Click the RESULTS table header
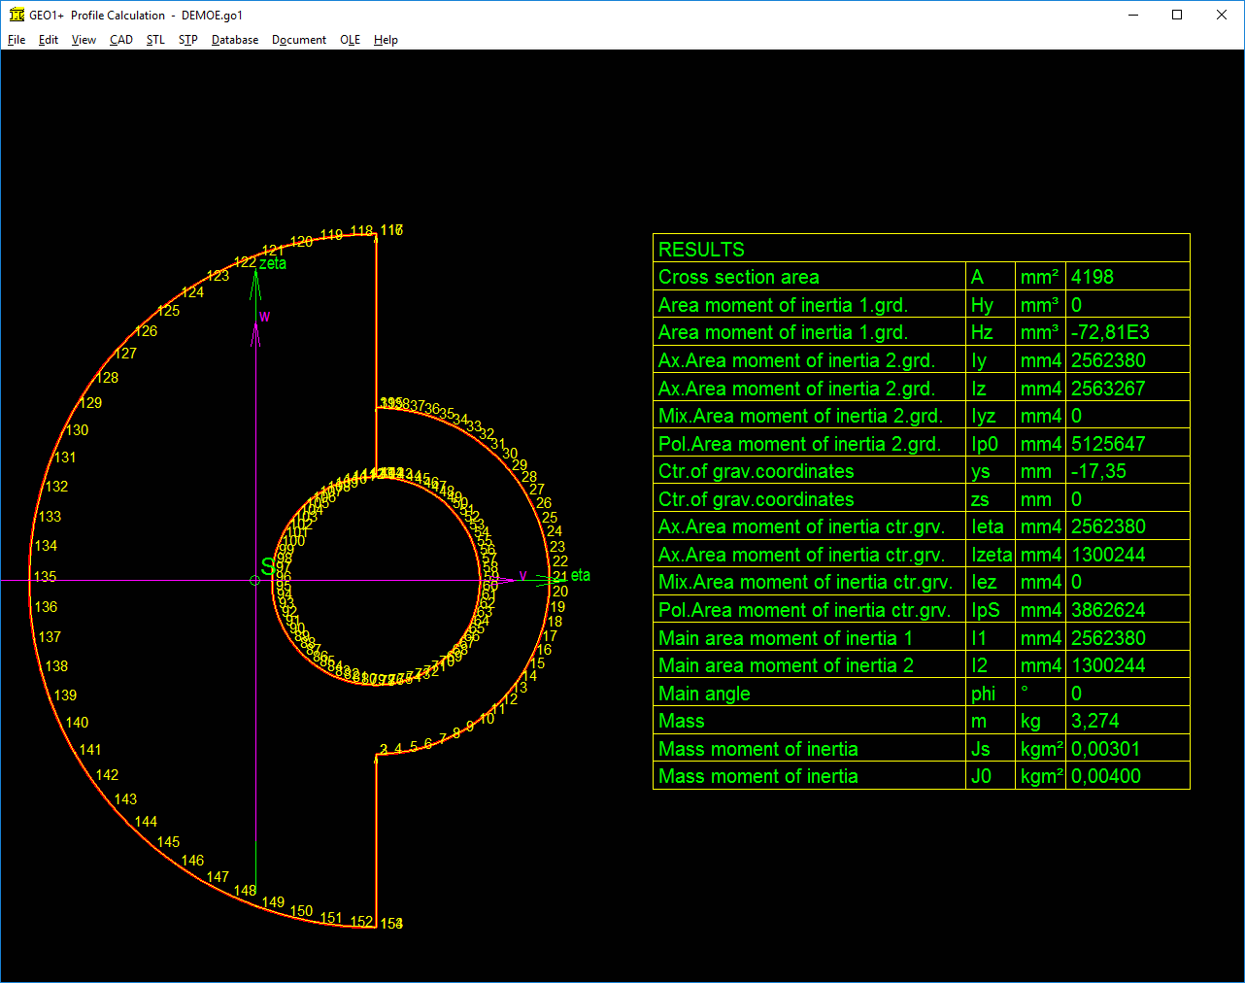The image size is (1245, 983). (701, 249)
